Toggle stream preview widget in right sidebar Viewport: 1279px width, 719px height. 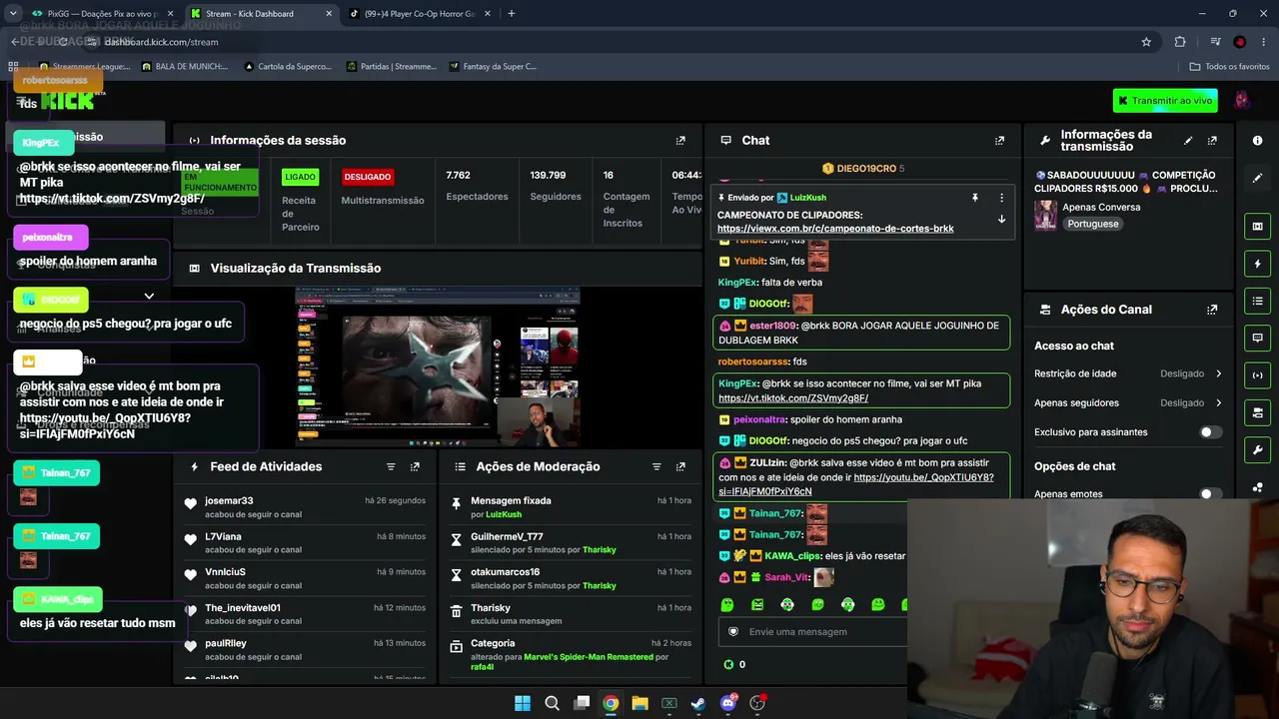[x=1257, y=227]
